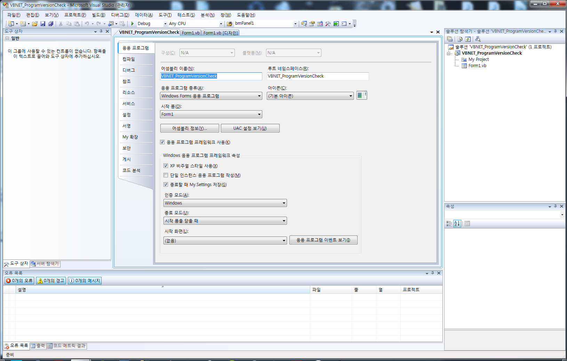The height and width of the screenshot is (361, 567).
Task: Click View Class Diagram in Solution Explorer
Action: tap(478, 39)
